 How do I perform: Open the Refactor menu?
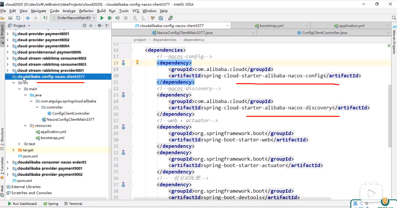[x=86, y=11]
